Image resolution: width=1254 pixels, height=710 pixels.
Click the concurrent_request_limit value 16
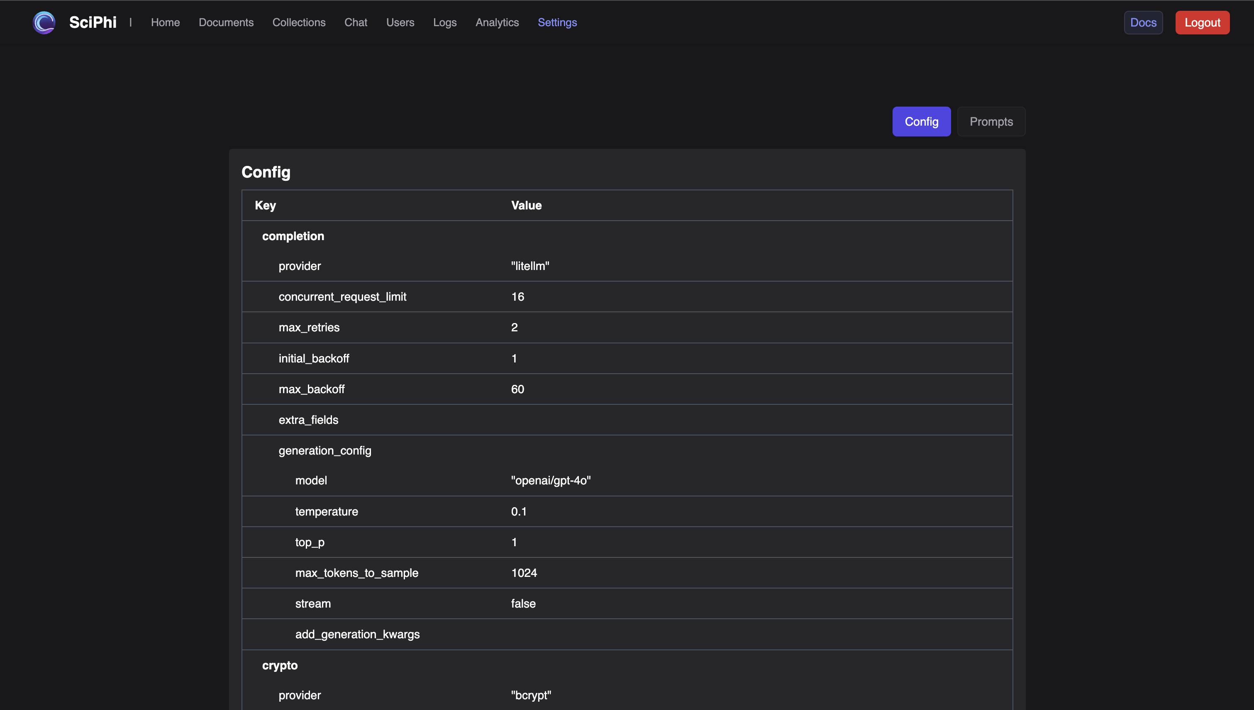pyautogui.click(x=518, y=297)
